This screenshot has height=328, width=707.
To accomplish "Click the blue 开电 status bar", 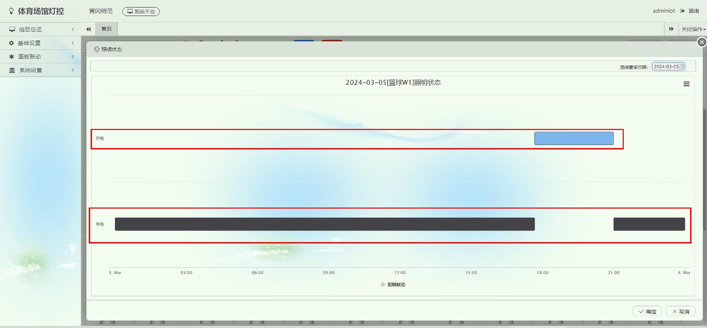I will (574, 138).
